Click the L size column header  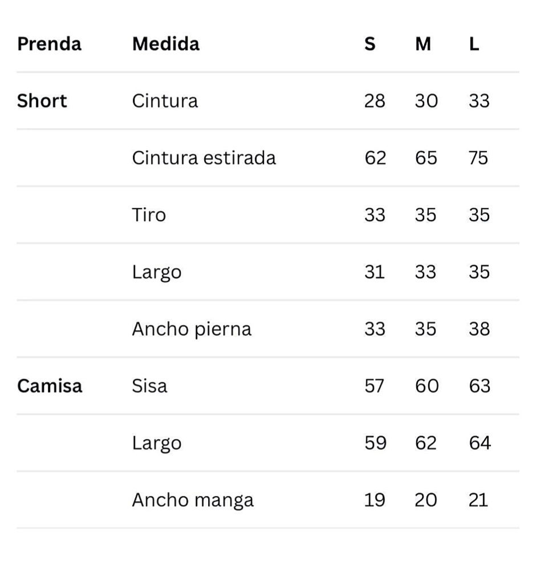[x=474, y=44]
